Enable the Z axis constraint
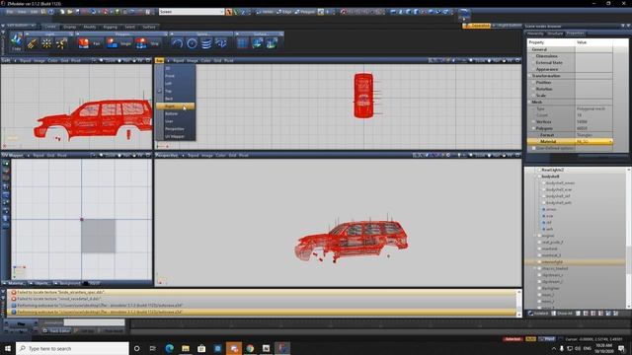This screenshot has width=632, height=355. point(243,12)
